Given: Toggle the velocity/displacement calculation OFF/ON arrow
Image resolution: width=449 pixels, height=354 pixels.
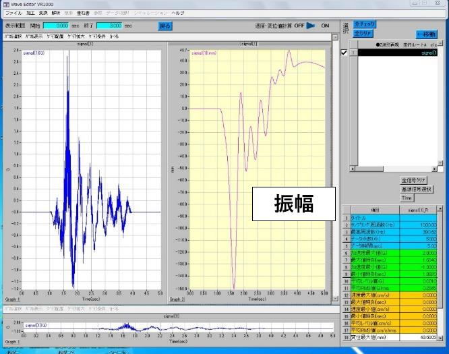Looking at the screenshot, I should tap(310, 26).
